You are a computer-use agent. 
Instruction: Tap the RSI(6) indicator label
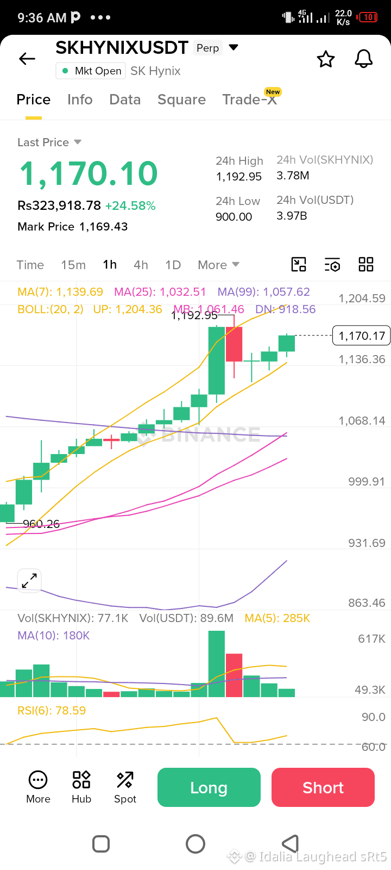point(52,711)
